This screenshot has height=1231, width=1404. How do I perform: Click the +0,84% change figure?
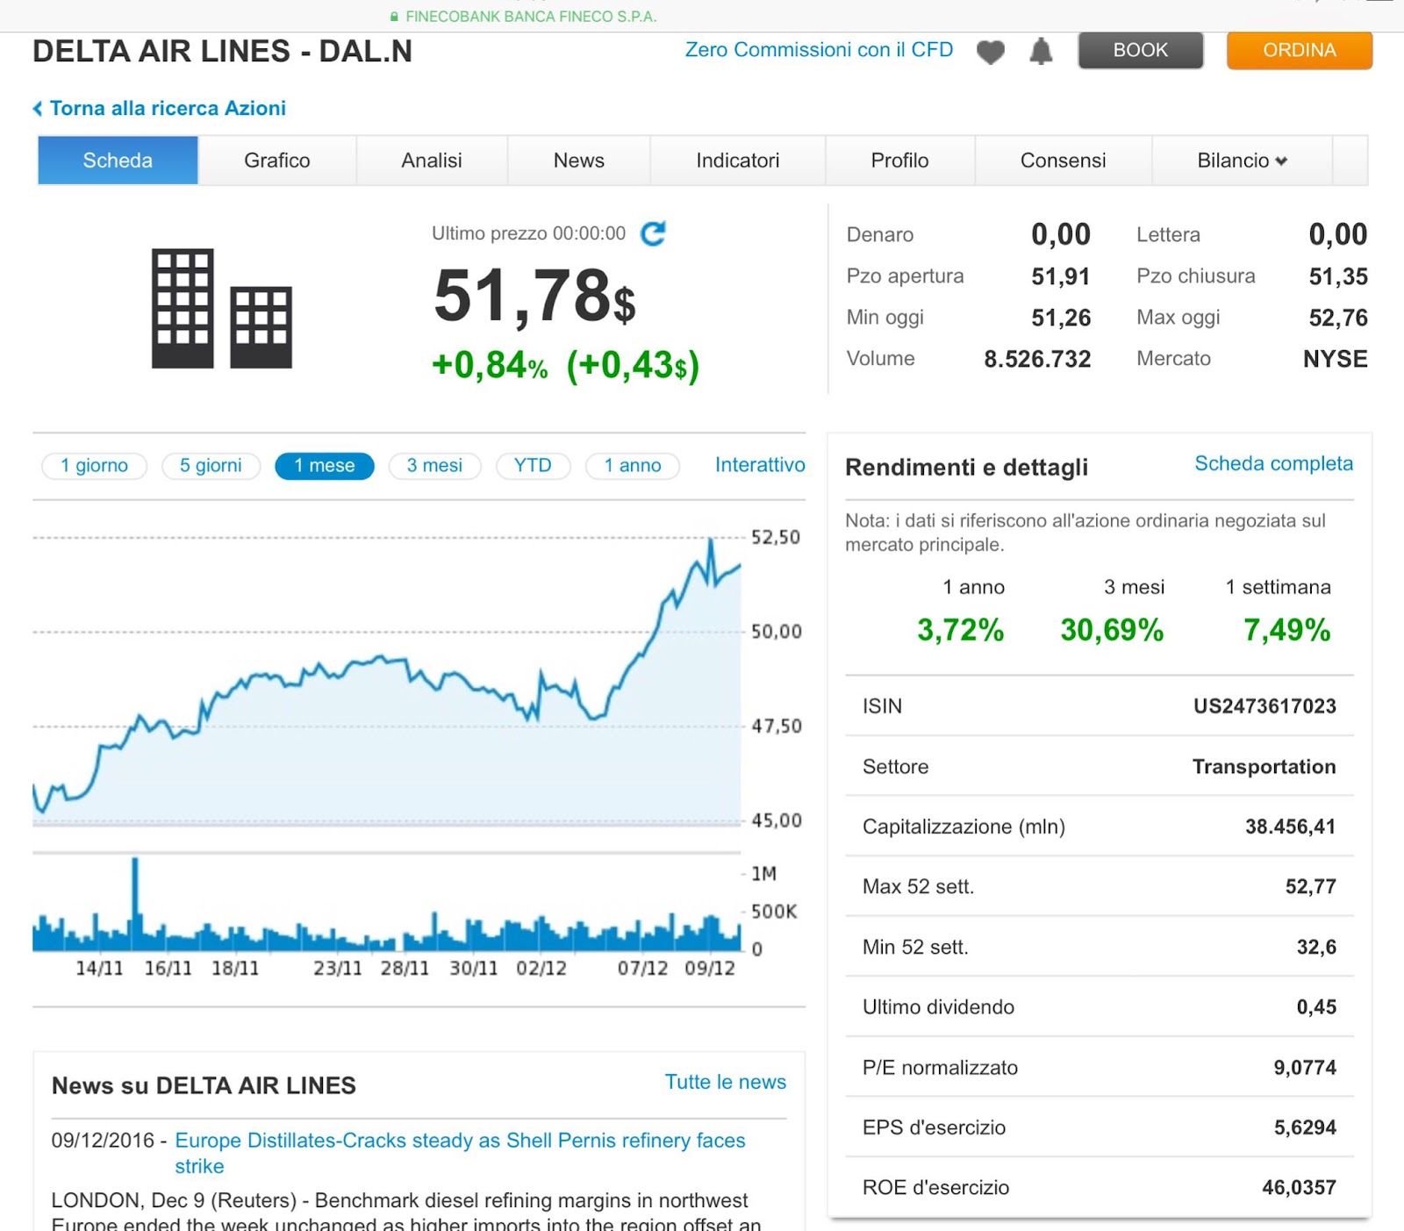[490, 365]
